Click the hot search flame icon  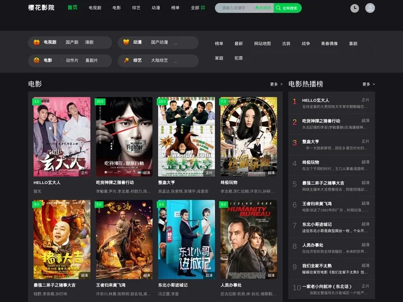click(x=256, y=8)
